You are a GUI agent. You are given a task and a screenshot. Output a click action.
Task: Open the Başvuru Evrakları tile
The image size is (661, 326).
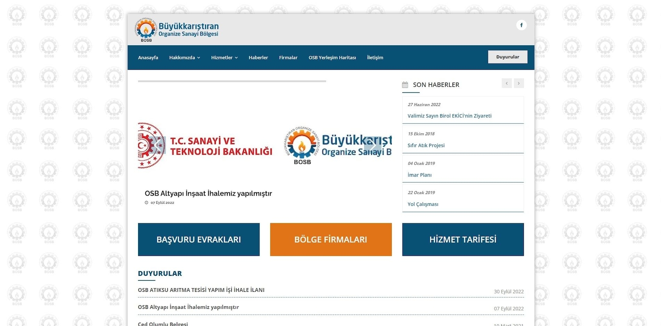point(199,240)
